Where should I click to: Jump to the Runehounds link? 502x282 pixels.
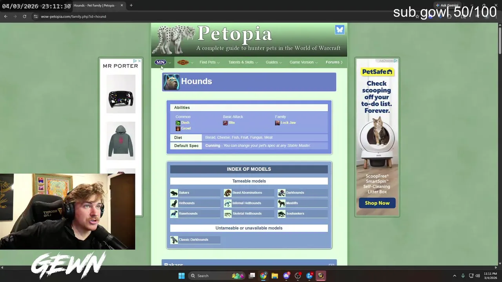coord(188,213)
